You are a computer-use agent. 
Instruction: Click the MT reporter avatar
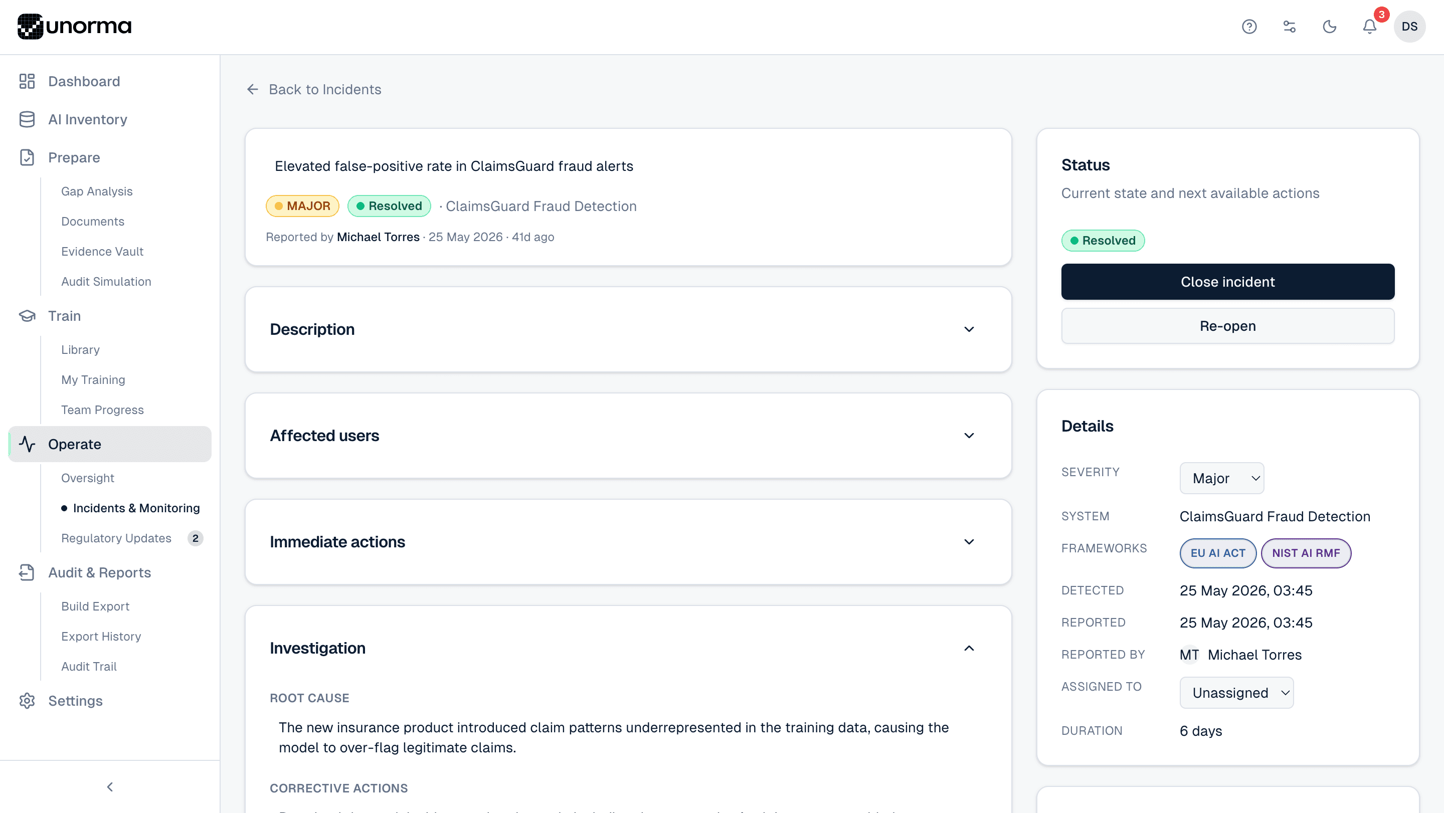pos(1189,655)
